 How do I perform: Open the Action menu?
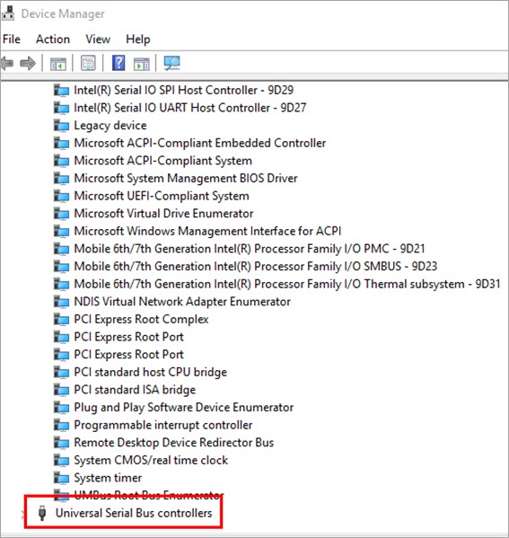click(53, 40)
